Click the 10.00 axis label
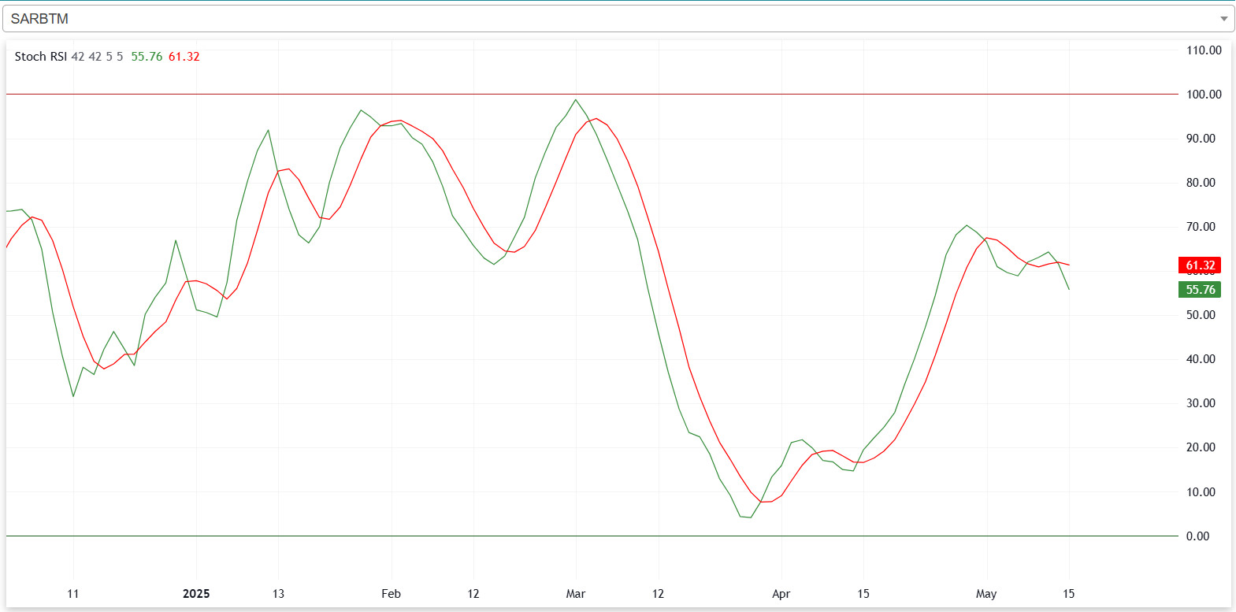The height and width of the screenshot is (612, 1236). pos(1201,492)
